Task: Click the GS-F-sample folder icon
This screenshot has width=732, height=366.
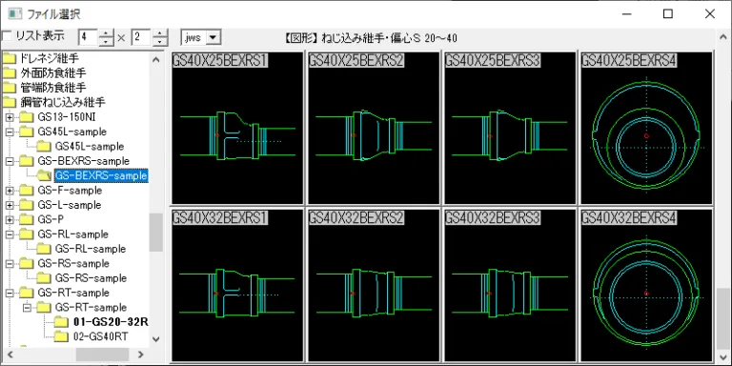Action: click(27, 191)
